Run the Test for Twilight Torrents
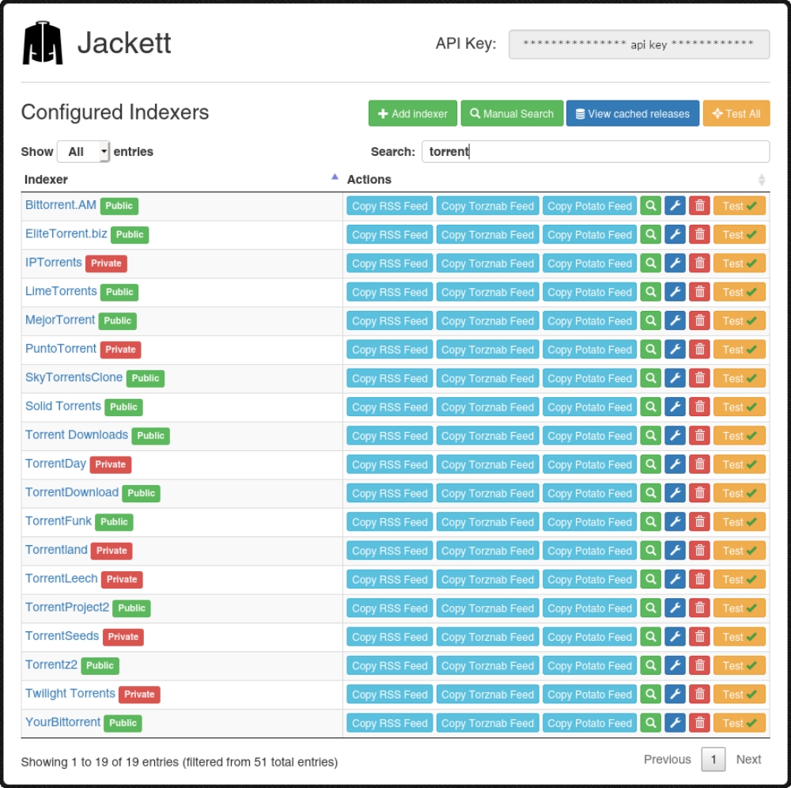Image resolution: width=791 pixels, height=788 pixels. coord(739,694)
